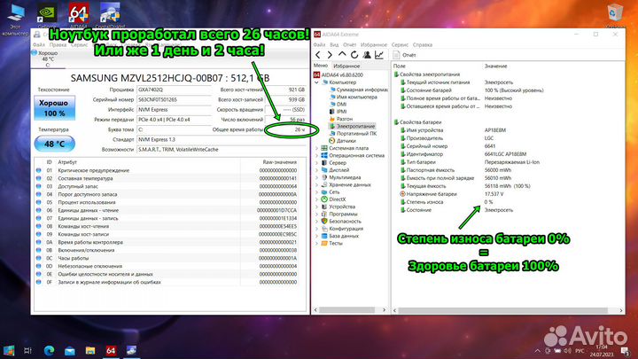Expand the Сеть node

(x=316, y=192)
